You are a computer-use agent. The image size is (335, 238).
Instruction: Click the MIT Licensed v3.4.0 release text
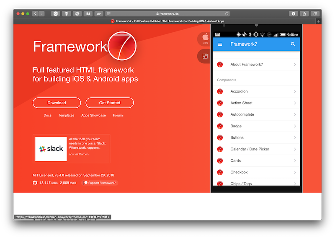point(73,175)
